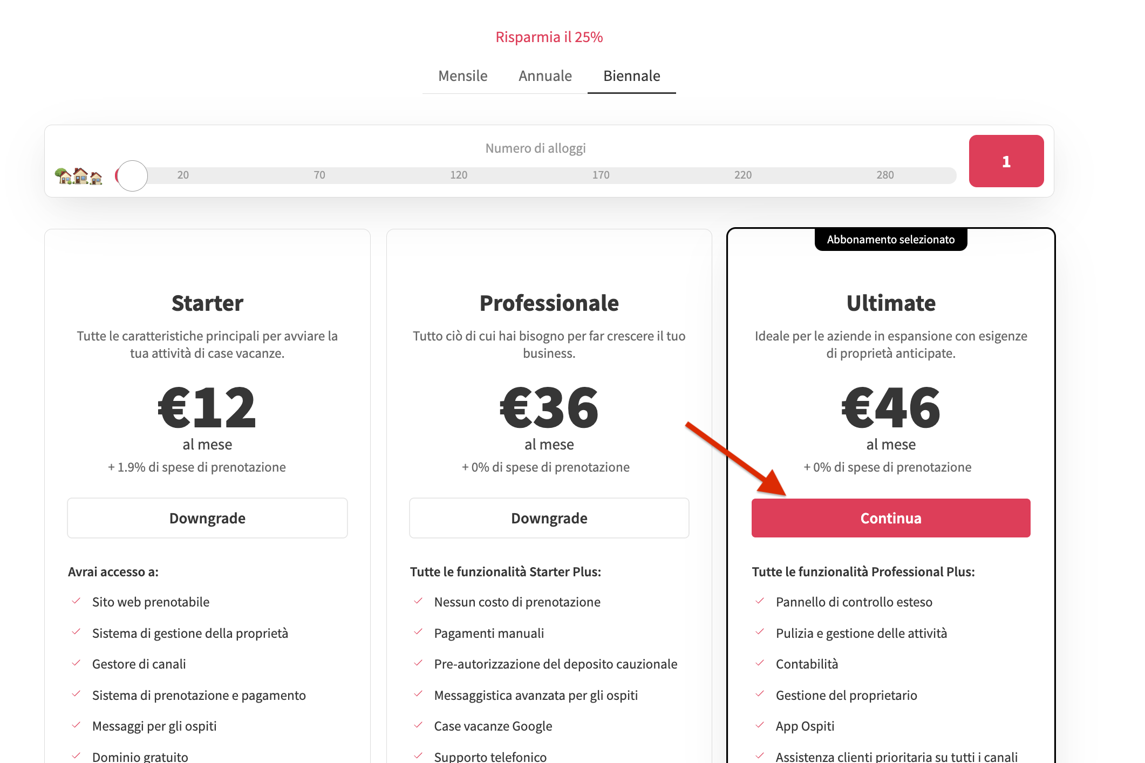
Task: Click the Risparmia il 25% label
Action: (549, 37)
